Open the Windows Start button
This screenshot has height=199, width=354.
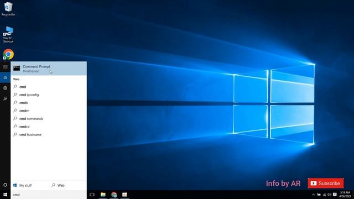coord(5,195)
